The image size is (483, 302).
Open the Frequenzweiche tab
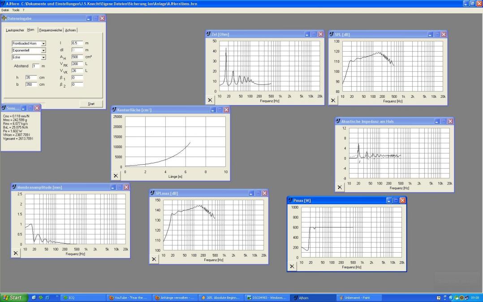pyautogui.click(x=51, y=30)
